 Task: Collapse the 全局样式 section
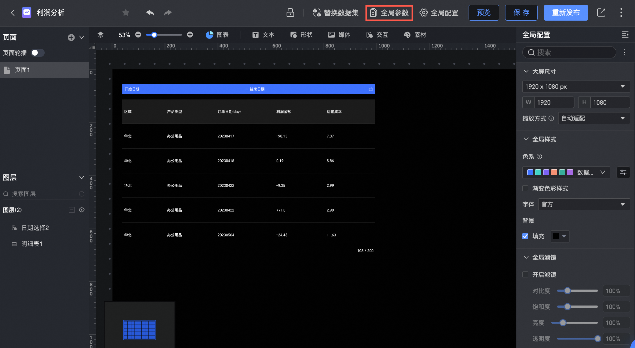[526, 139]
